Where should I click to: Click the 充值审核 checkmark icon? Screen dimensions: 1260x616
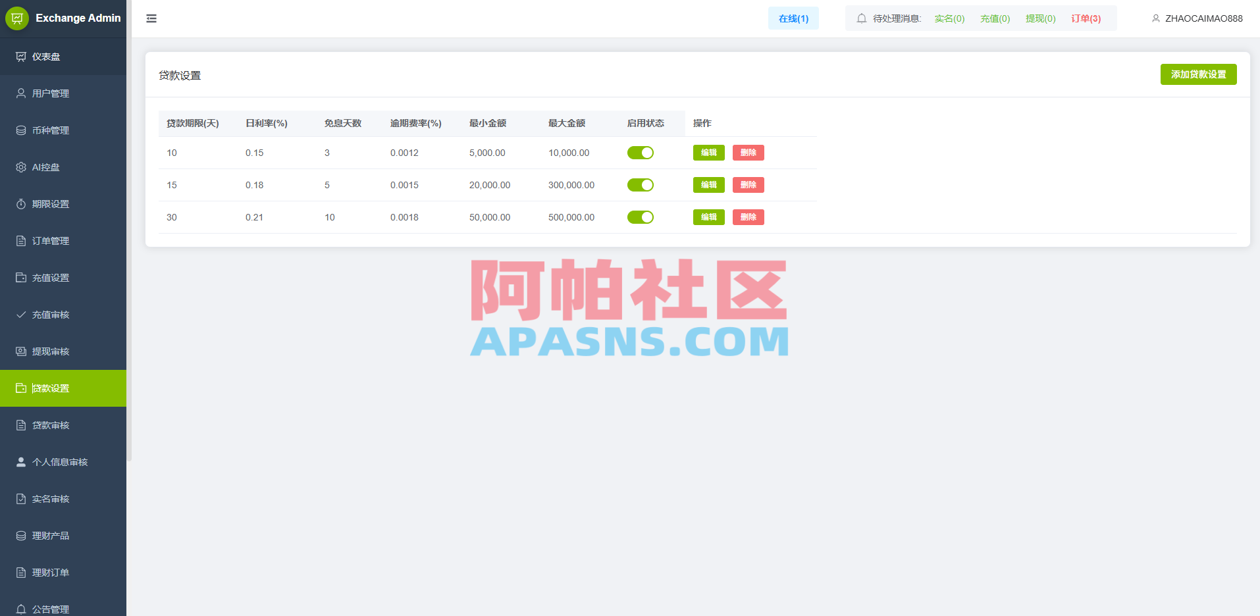click(21, 315)
